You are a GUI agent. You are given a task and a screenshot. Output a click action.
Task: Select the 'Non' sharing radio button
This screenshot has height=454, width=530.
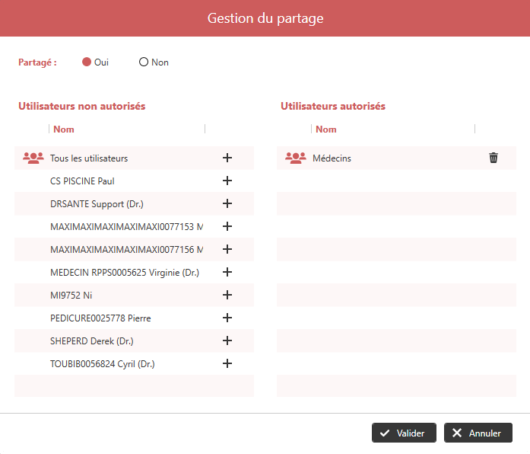(144, 62)
